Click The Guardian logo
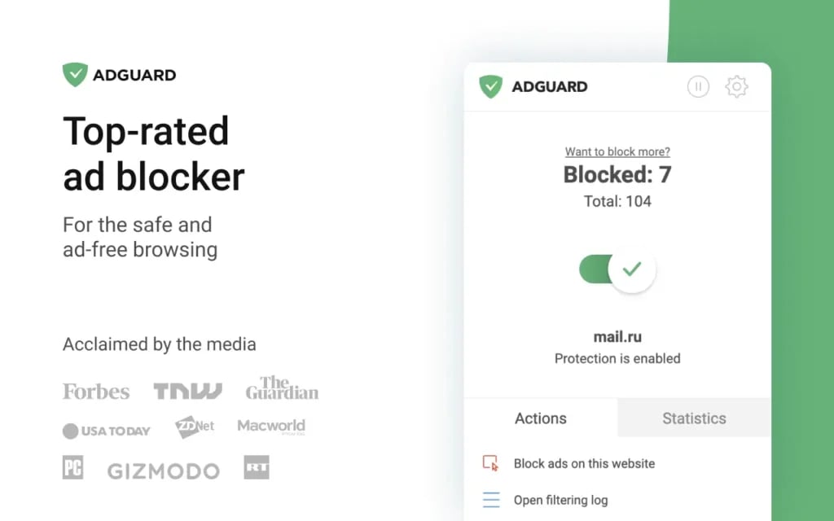The width and height of the screenshot is (834, 521). 280,389
